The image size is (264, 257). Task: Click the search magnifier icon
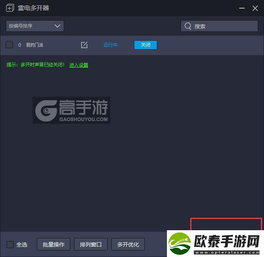188,26
